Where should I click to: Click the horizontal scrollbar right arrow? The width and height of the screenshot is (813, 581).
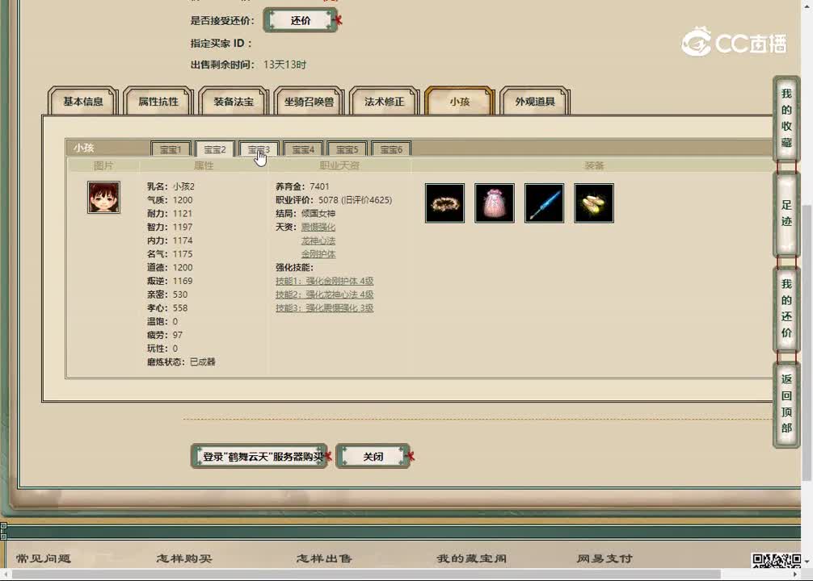pyautogui.click(x=796, y=575)
